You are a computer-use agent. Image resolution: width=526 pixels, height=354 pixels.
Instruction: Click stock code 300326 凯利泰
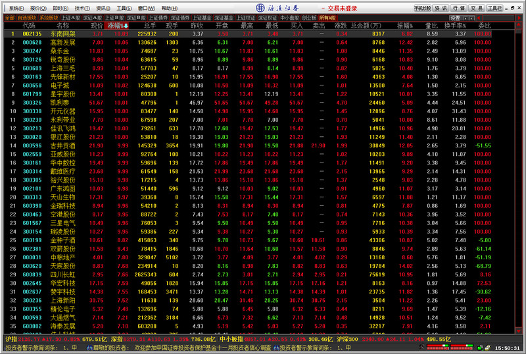[x=32, y=103]
